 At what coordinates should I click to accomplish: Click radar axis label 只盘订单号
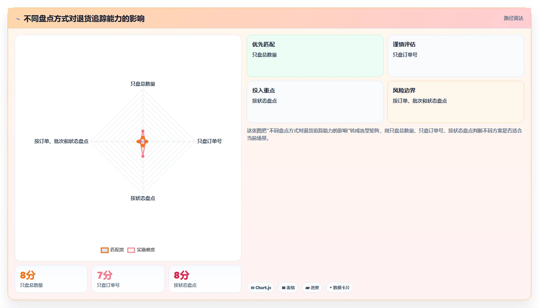209,141
